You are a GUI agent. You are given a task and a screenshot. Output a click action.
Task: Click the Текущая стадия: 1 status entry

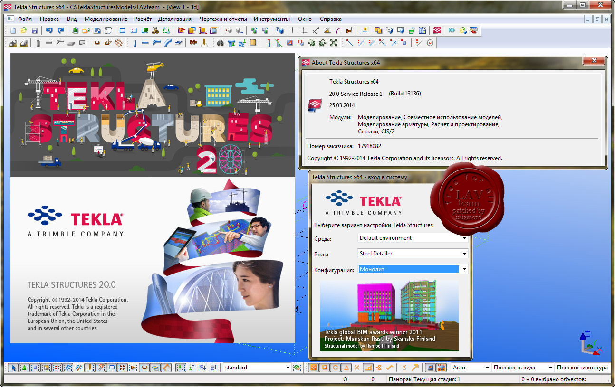pyautogui.click(x=437, y=379)
